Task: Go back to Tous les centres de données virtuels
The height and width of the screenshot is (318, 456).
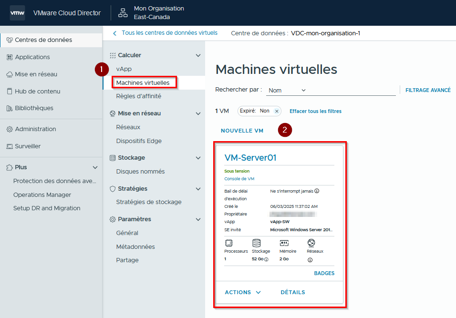Action: [169, 33]
